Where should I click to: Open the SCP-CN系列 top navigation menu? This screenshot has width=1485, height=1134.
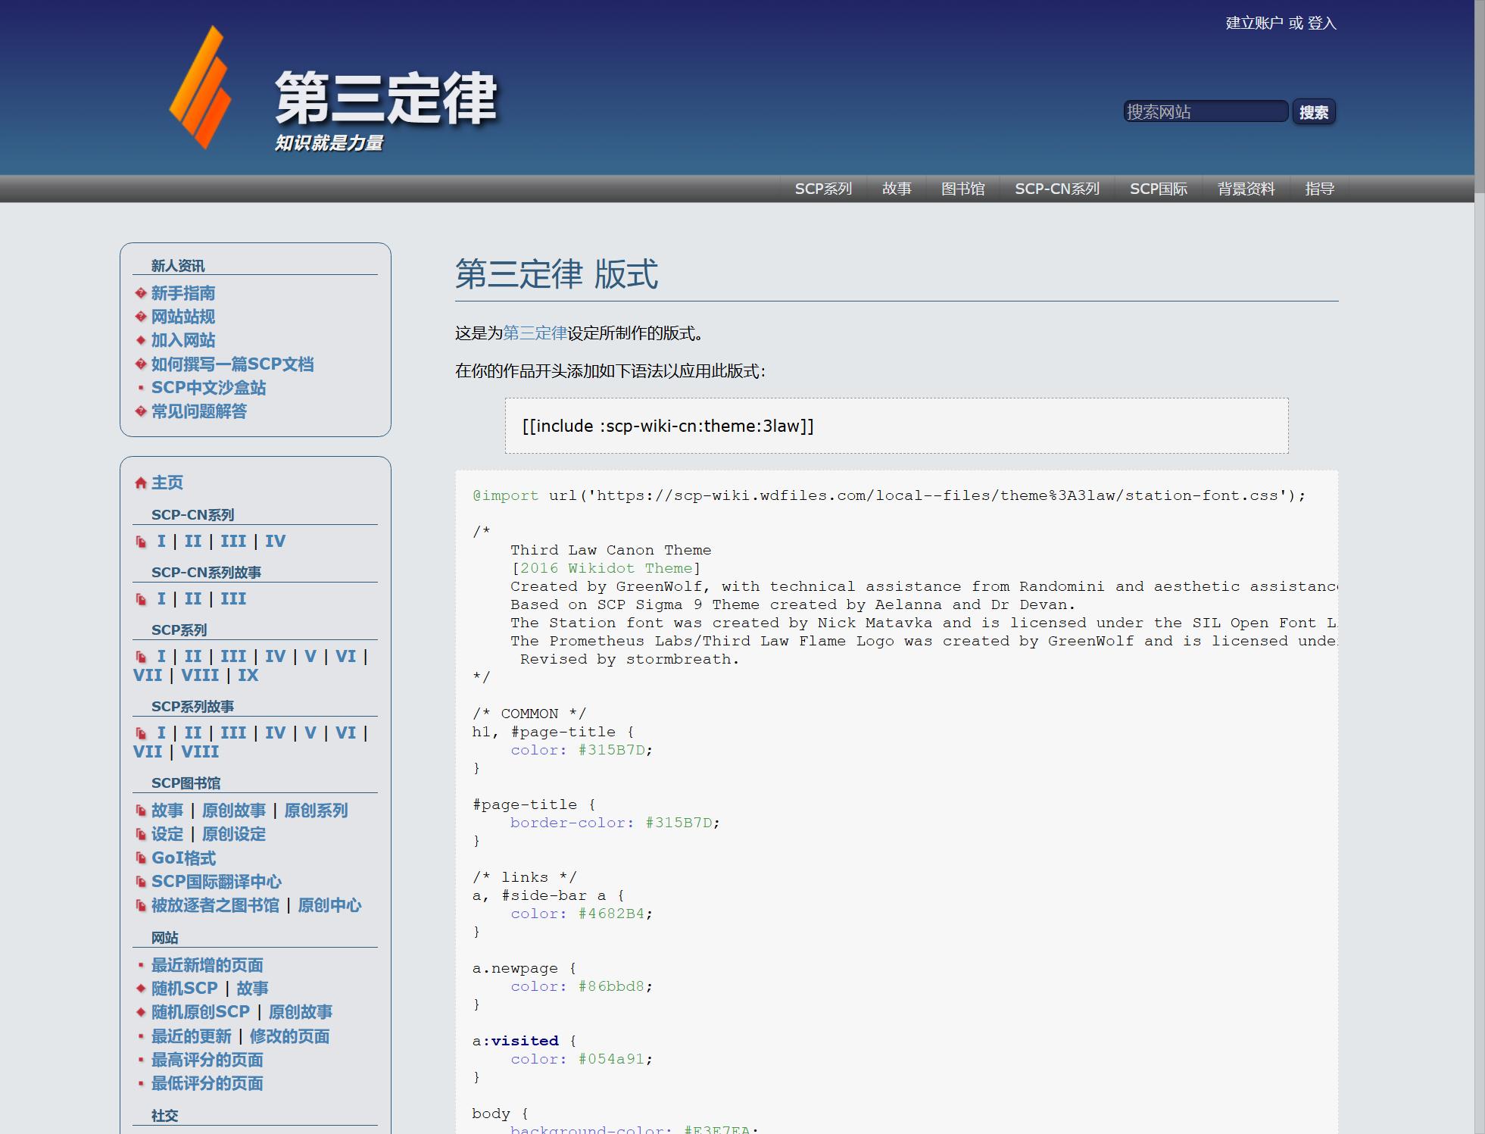(x=1056, y=189)
